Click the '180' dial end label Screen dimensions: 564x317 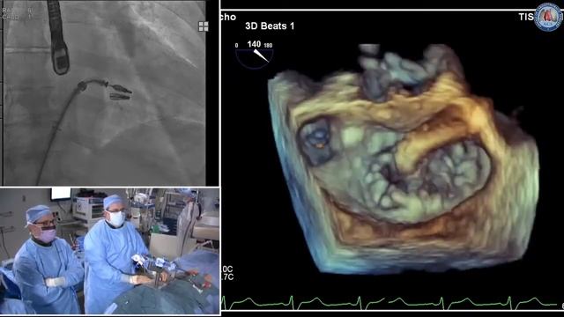pos(268,46)
